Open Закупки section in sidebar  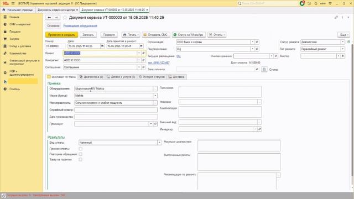[x=14, y=39]
